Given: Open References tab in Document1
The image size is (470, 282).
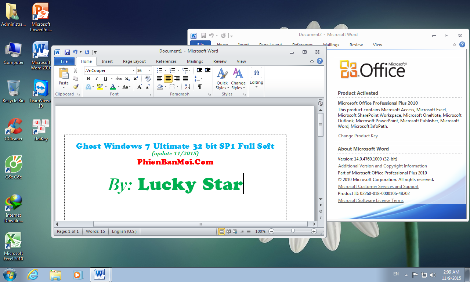Looking at the screenshot, I should (x=166, y=61).
